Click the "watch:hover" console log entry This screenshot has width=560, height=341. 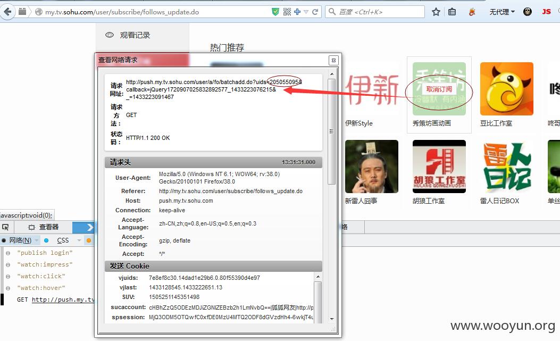(41, 288)
